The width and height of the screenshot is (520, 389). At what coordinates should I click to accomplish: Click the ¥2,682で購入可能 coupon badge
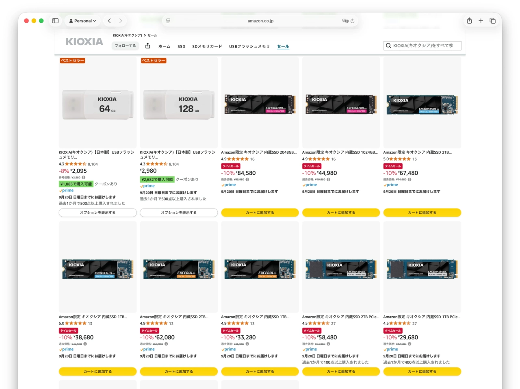tap(157, 179)
